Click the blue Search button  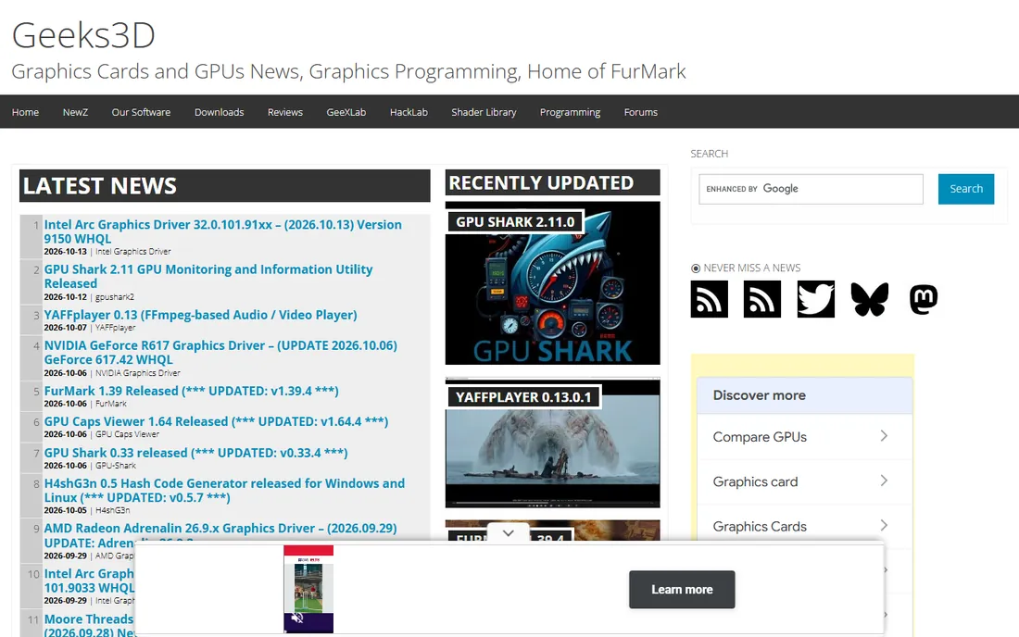point(965,189)
